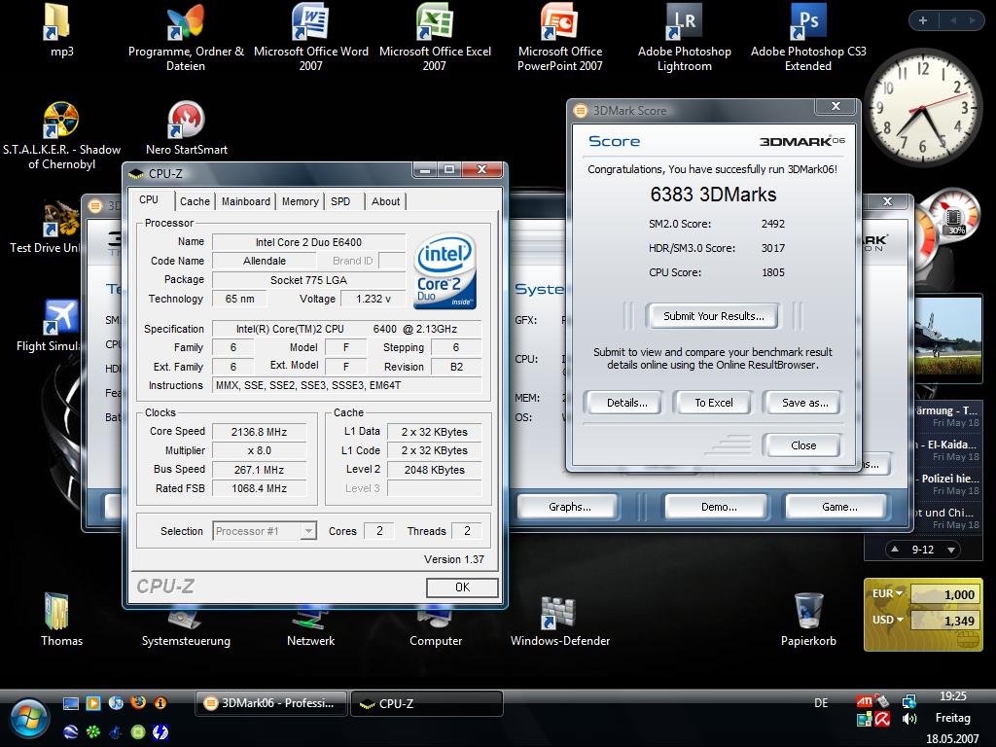Click the DE language indicator in taskbar
996x747 pixels.
(821, 703)
